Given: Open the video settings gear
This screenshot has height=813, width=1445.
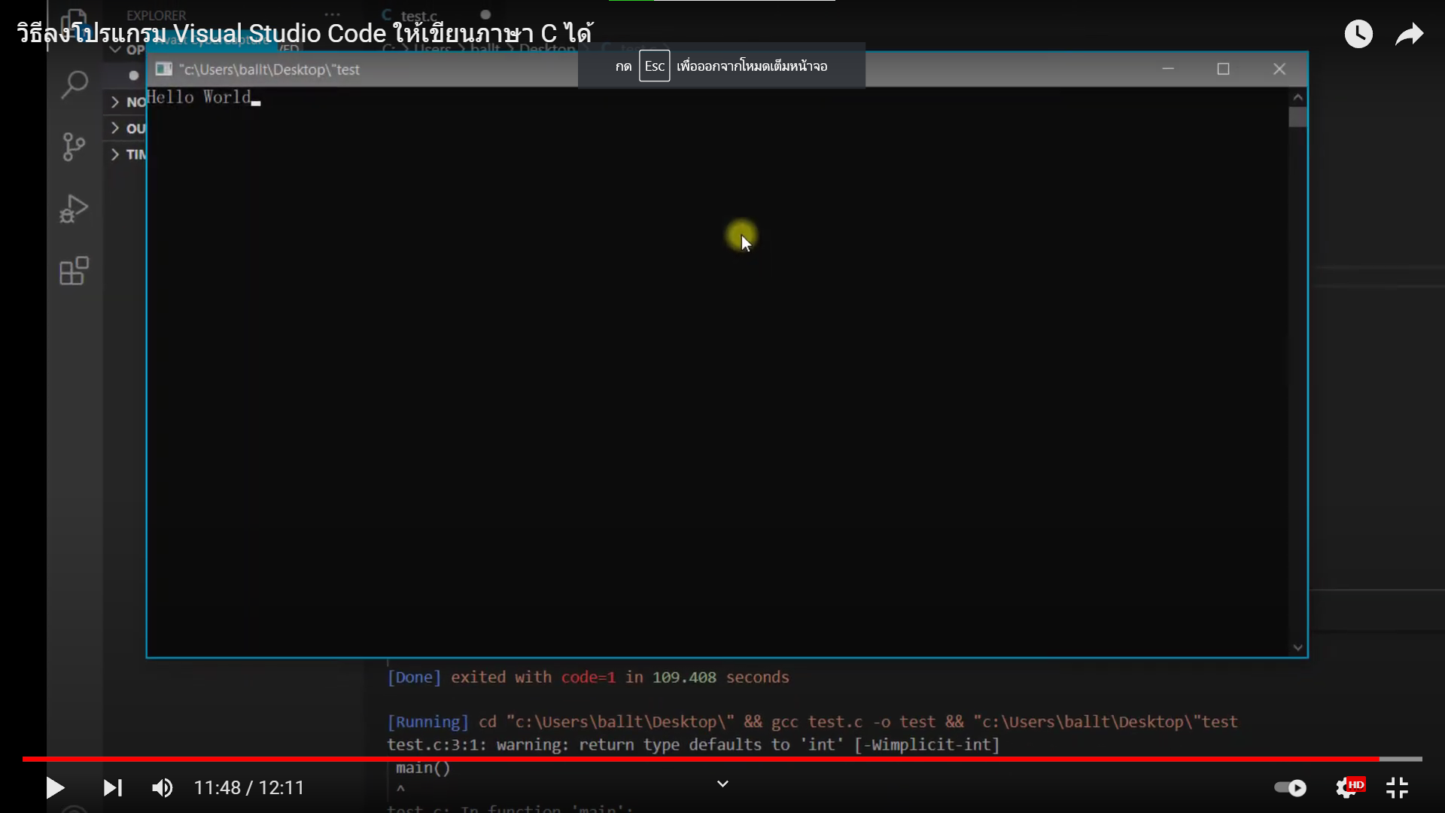Looking at the screenshot, I should 1348,787.
